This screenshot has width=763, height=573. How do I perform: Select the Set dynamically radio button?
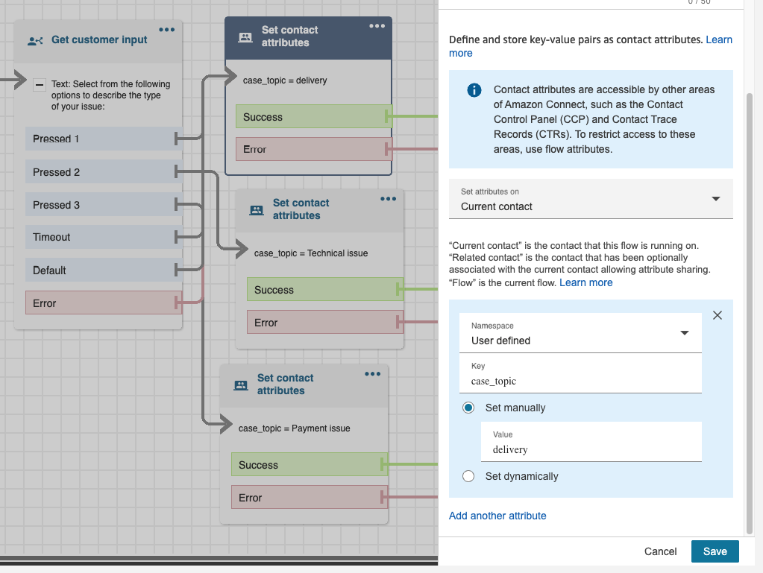[468, 476]
